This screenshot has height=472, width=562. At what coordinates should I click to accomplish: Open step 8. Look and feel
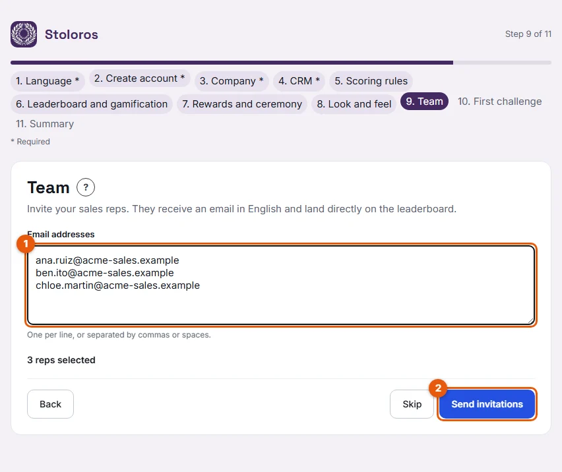[354, 104]
